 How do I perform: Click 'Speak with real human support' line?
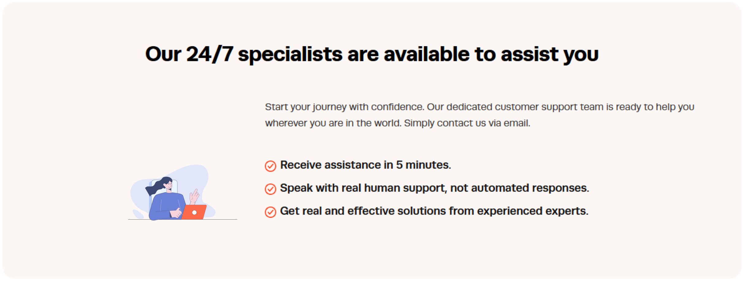click(x=435, y=188)
